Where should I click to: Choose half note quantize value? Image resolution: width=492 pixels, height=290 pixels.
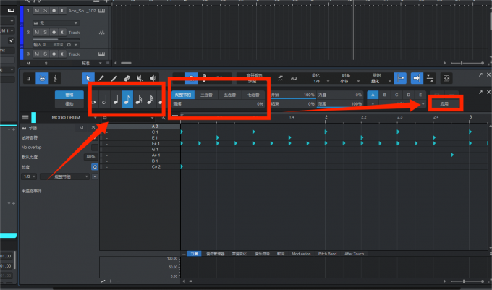click(104, 100)
